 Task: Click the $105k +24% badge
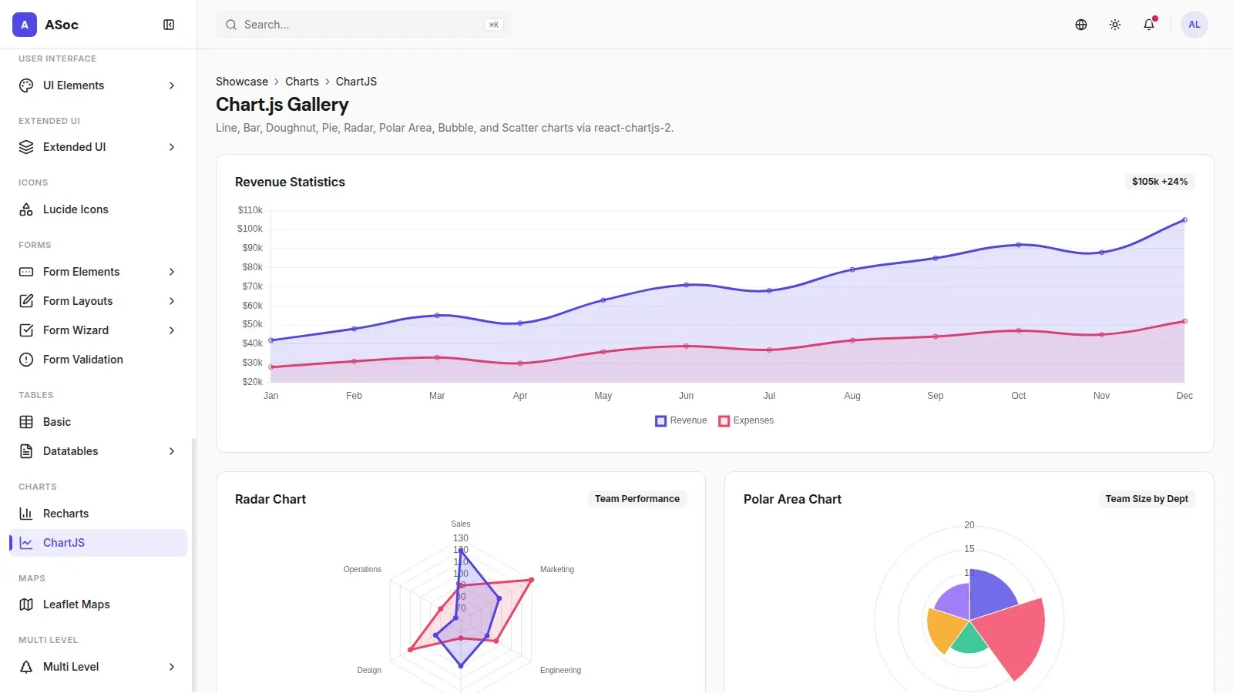(x=1160, y=182)
